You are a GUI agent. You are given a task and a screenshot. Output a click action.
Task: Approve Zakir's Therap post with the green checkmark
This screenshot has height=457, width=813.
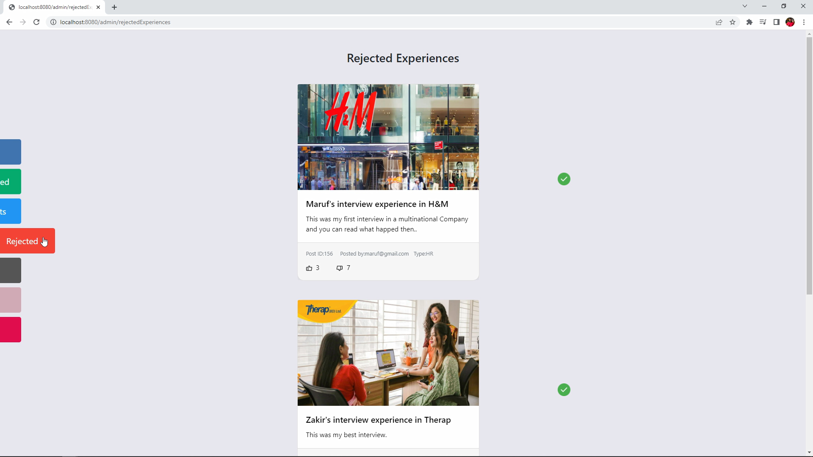tap(564, 389)
